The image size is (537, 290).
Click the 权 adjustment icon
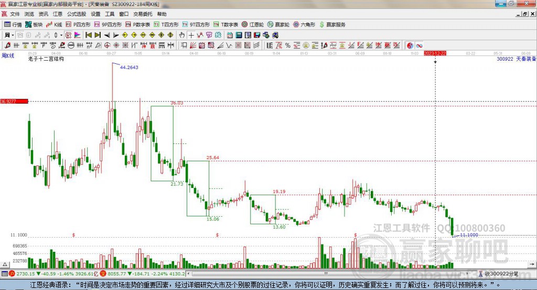point(68,35)
